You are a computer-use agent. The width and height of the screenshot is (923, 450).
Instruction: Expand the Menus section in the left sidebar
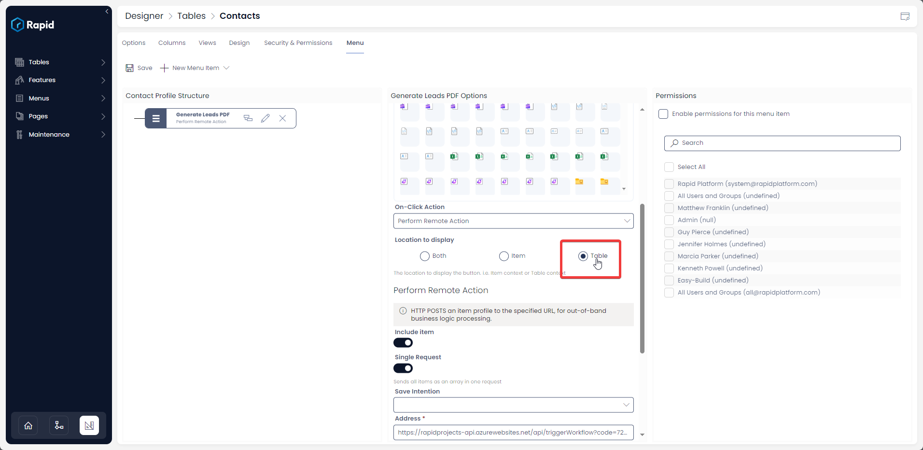[59, 98]
